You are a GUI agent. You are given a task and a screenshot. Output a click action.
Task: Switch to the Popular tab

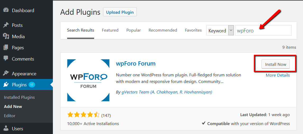134,30
